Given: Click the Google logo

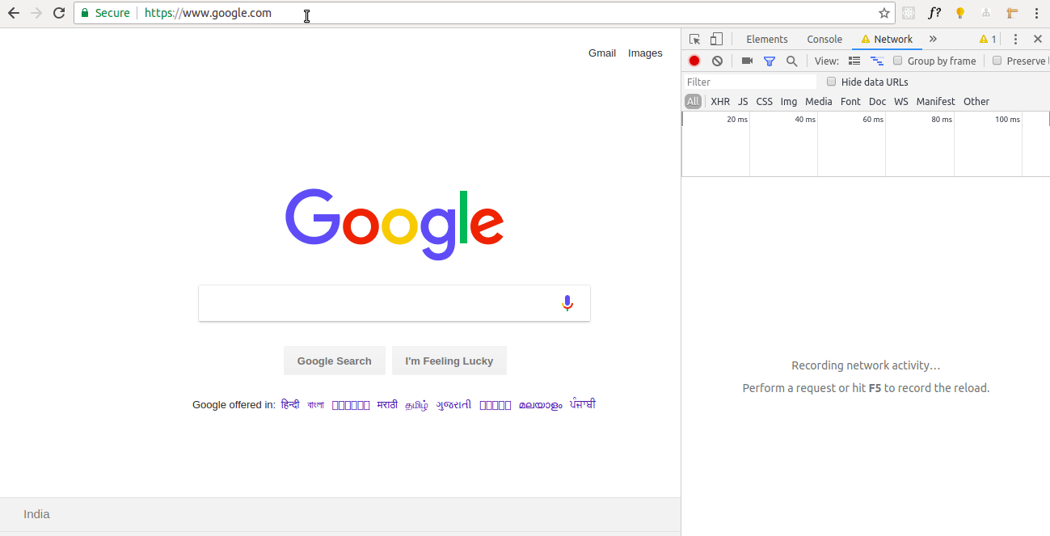Looking at the screenshot, I should pyautogui.click(x=394, y=223).
